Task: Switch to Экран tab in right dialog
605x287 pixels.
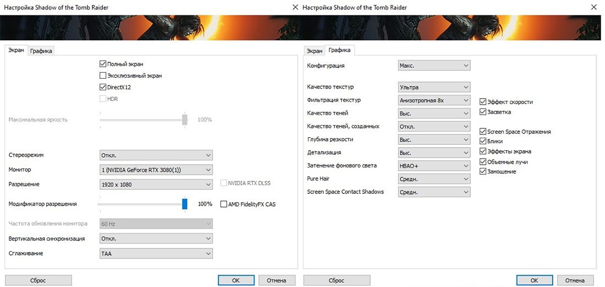Action: (314, 51)
